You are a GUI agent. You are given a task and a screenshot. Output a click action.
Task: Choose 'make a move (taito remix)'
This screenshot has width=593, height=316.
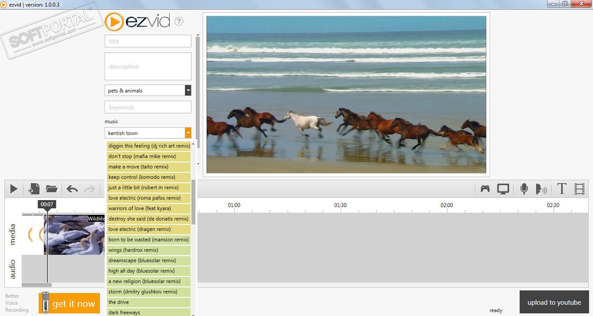[x=149, y=167]
